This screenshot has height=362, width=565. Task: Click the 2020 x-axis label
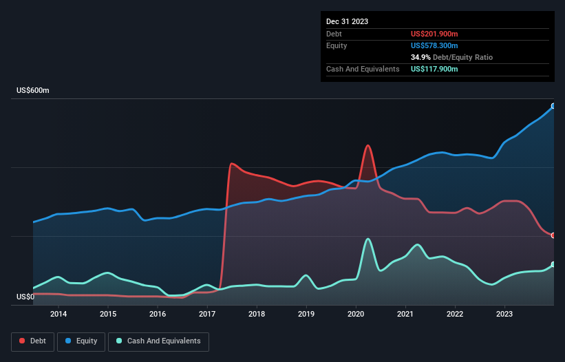click(356, 314)
